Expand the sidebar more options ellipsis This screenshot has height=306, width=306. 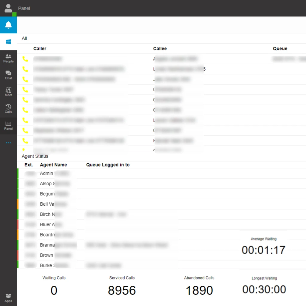(x=8, y=143)
